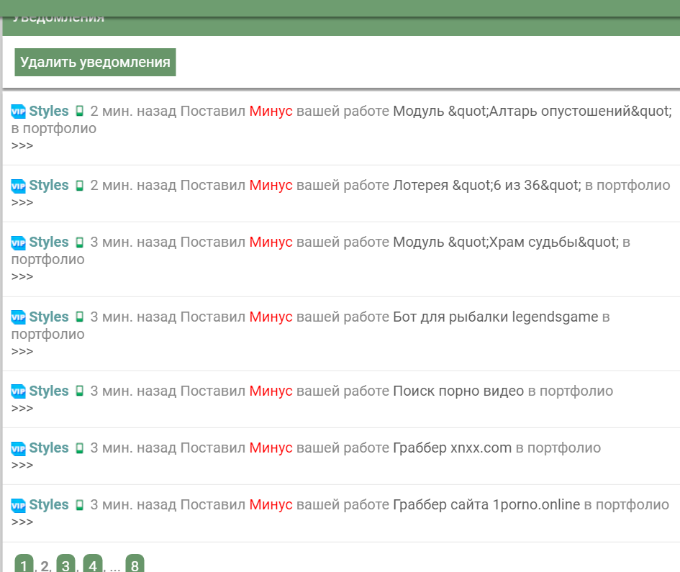Viewport: 680px width, 572px height.
Task: Click green phone icon in Бот для рыбалки notification
Action: [80, 317]
